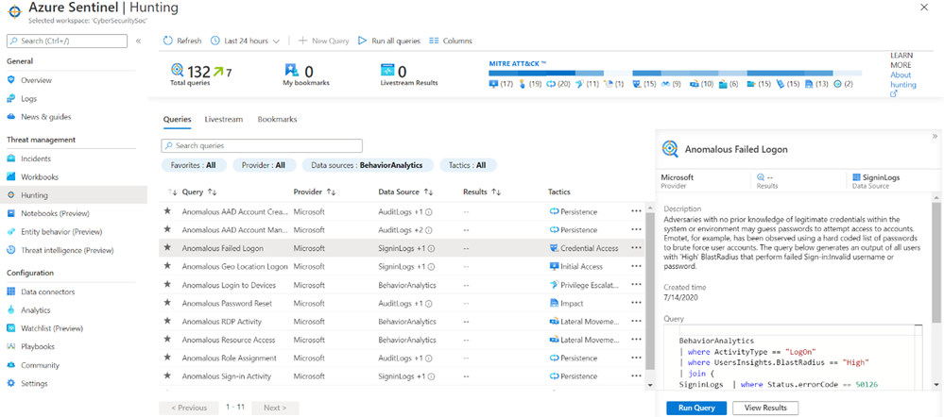This screenshot has height=417, width=944.
Task: Switch to the Queries tab
Action: pyautogui.click(x=177, y=120)
